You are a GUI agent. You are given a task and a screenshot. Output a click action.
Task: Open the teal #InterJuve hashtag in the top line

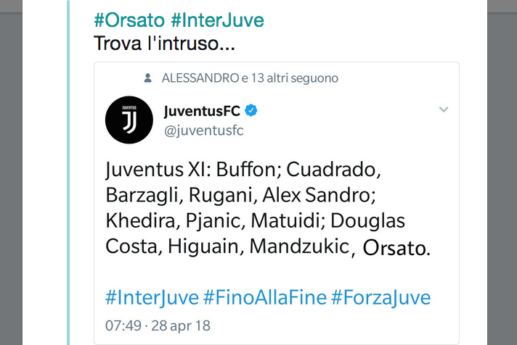coord(218,19)
